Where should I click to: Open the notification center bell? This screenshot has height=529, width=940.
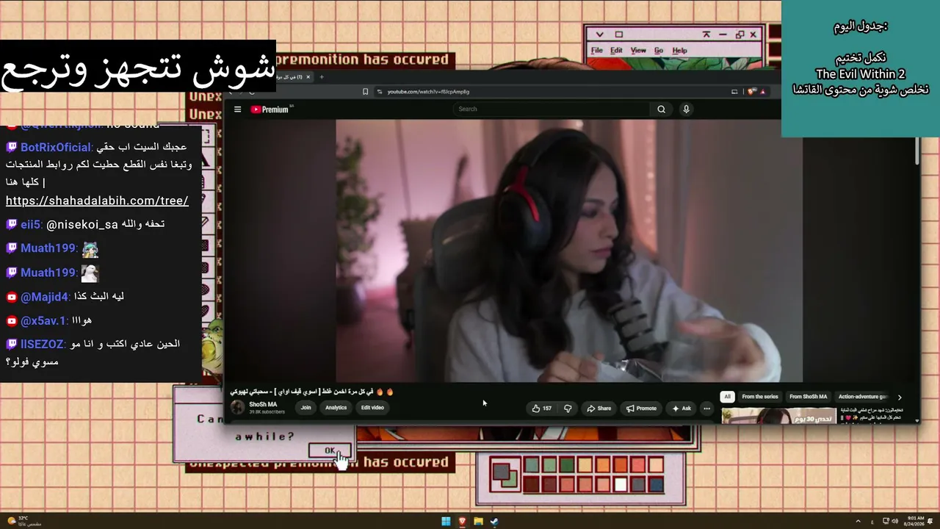click(930, 522)
